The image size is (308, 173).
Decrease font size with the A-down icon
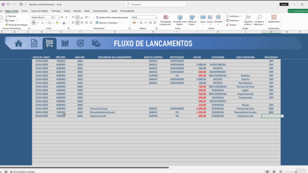[66, 17]
